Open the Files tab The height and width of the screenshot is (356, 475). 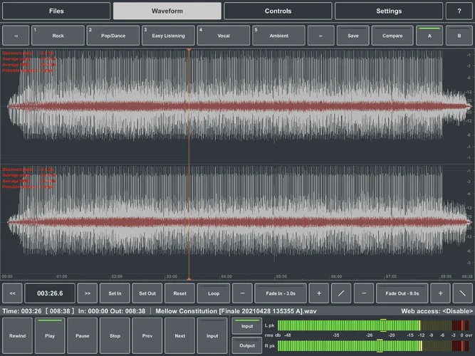(56, 11)
